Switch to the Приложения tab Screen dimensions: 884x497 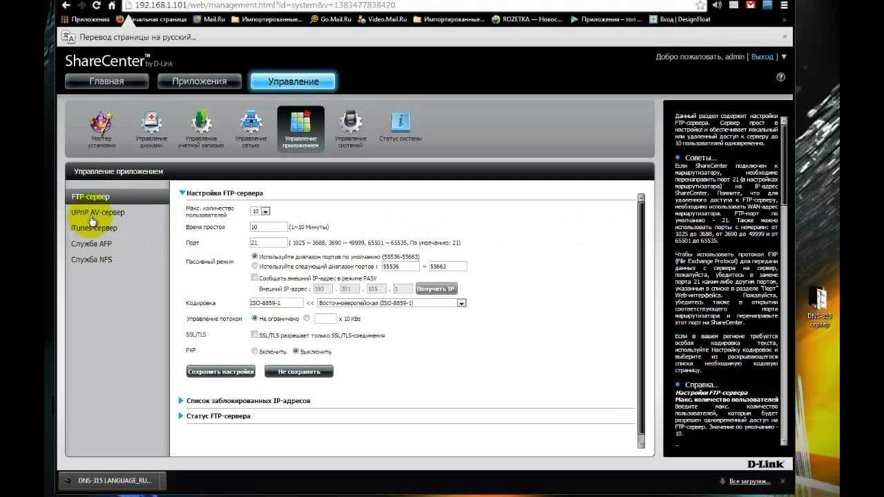[200, 81]
